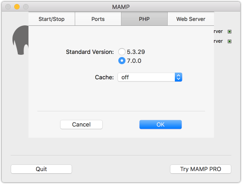The width and height of the screenshot is (242, 184).
Task: Open the Ports tab
Action: [98, 19]
